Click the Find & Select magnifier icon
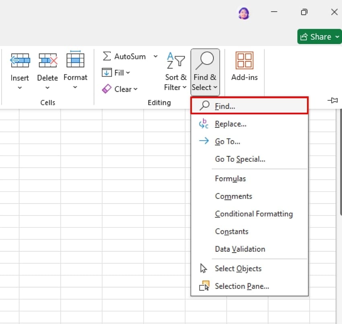The height and width of the screenshot is (324, 342). coord(205,61)
